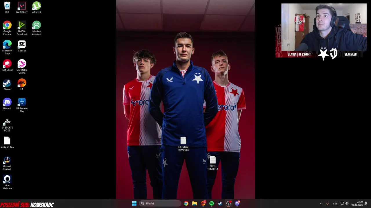Select the Iriun Webcam desktop icon
Image resolution: width=371 pixels, height=208 pixels.
pyautogui.click(x=7, y=183)
